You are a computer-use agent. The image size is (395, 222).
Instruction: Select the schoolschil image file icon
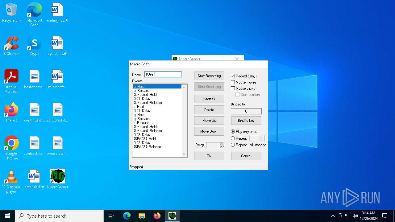[57, 113]
